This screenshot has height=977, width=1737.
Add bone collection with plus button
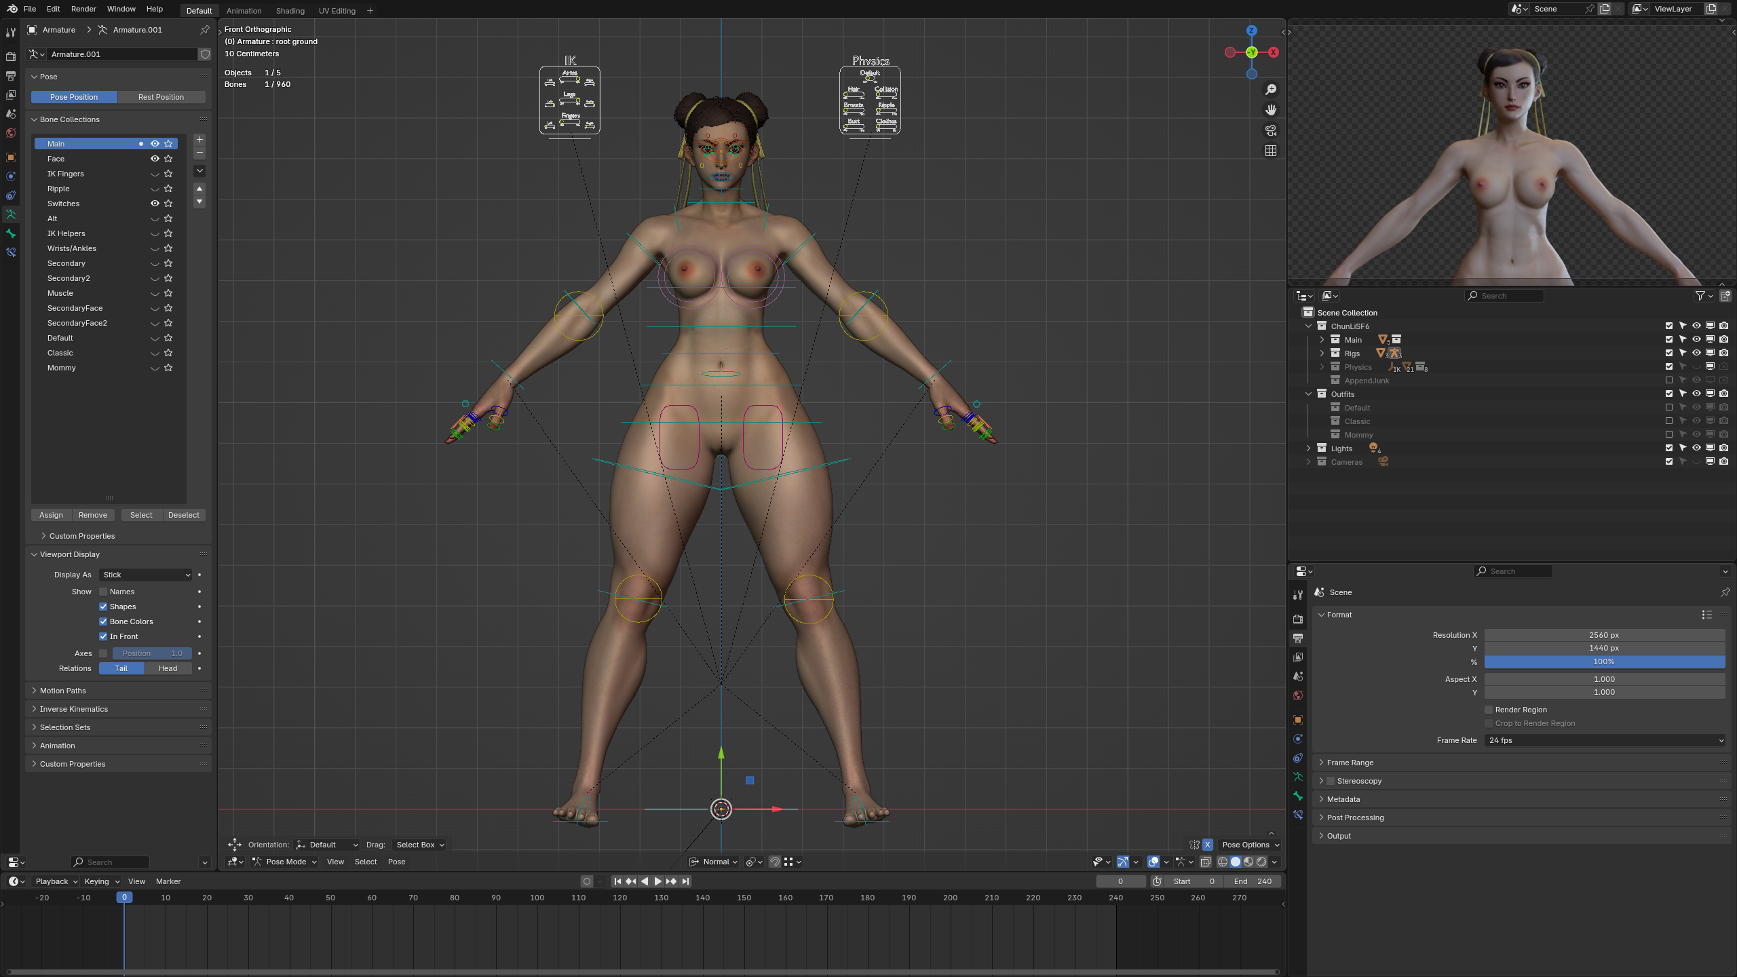pos(199,140)
